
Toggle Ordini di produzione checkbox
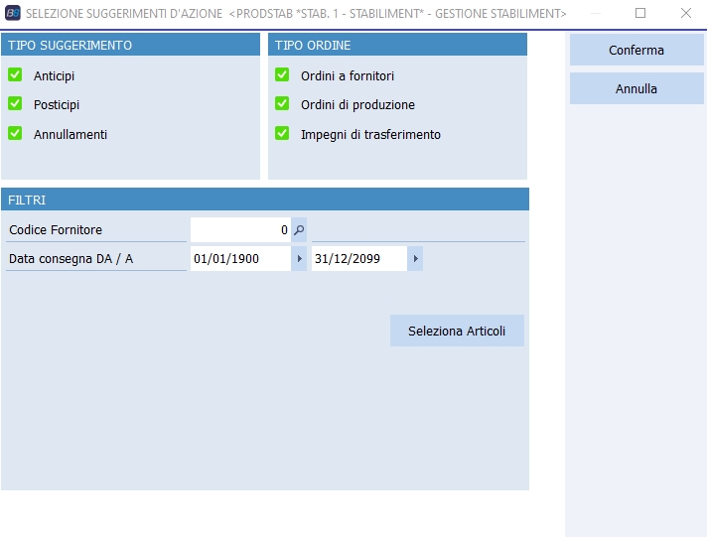pyautogui.click(x=282, y=103)
